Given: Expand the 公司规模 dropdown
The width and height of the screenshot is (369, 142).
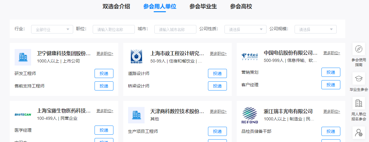Looking at the screenshot, I should pyautogui.click(x=316, y=29).
